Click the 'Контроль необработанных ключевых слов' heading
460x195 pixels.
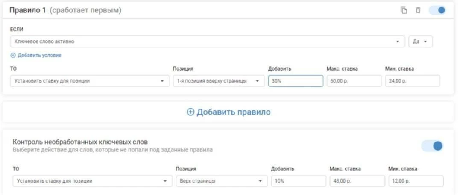click(80, 142)
